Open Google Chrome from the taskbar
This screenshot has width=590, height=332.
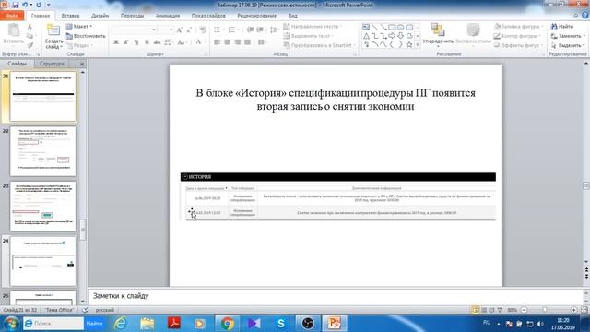pos(227,324)
